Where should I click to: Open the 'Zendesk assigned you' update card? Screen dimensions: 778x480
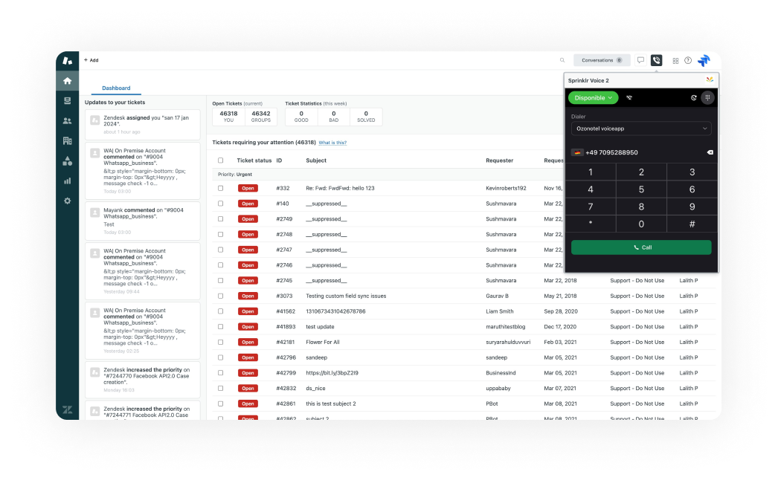tap(142, 125)
